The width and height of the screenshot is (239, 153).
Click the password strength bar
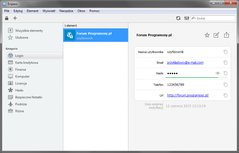196,78
